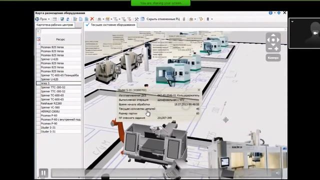This screenshot has height=180, width=320.
Task: Click the blue sheet icon before Скрыть
Action: (x=142, y=19)
